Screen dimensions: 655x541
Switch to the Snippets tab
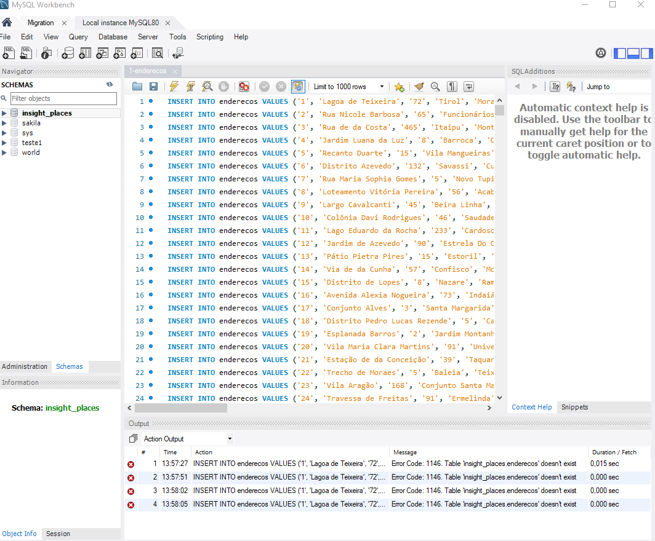tap(574, 407)
